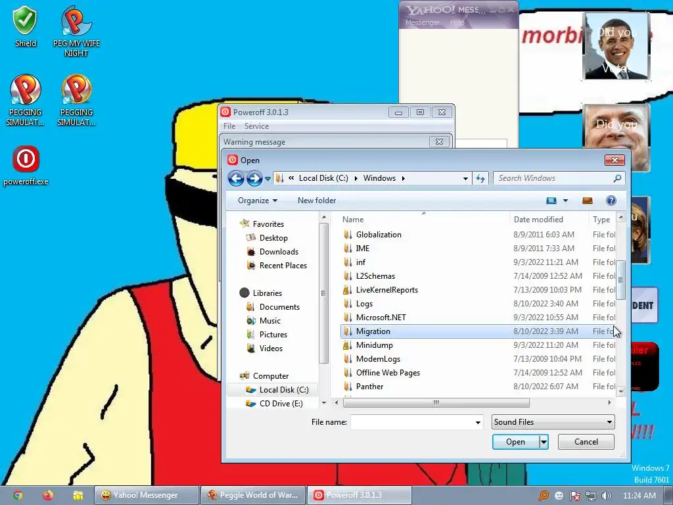
Task: Switch to Yahoo! Messenger taskbar button
Action: [146, 495]
